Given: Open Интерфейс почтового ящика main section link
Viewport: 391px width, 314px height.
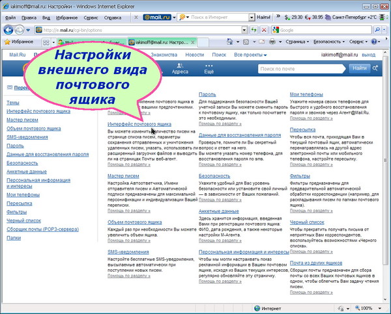Looking at the screenshot, I should pos(139,124).
